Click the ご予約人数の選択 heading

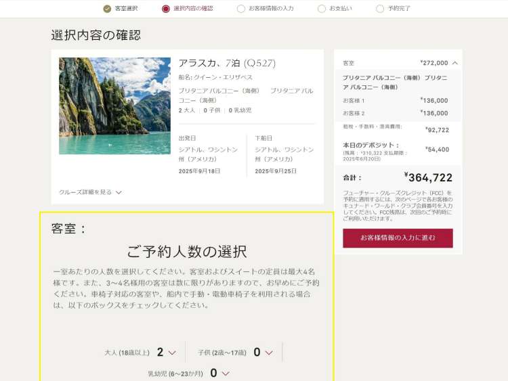point(187,252)
